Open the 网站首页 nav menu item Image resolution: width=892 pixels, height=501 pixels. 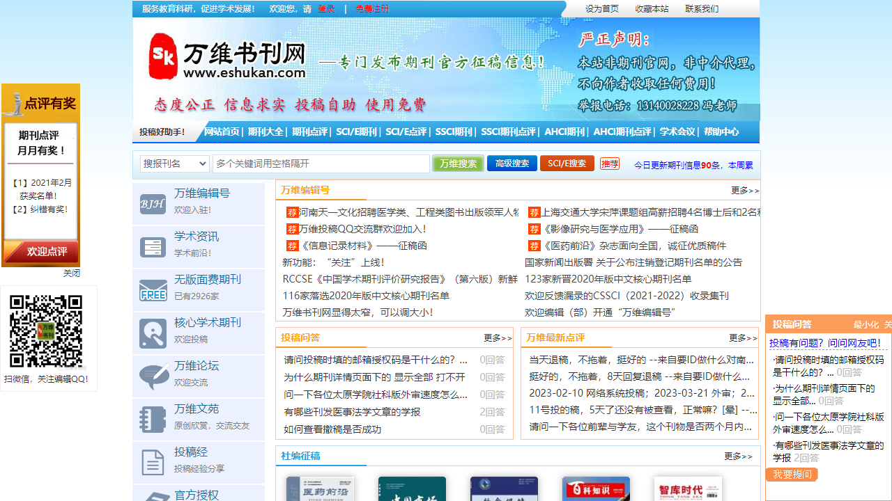coord(222,132)
